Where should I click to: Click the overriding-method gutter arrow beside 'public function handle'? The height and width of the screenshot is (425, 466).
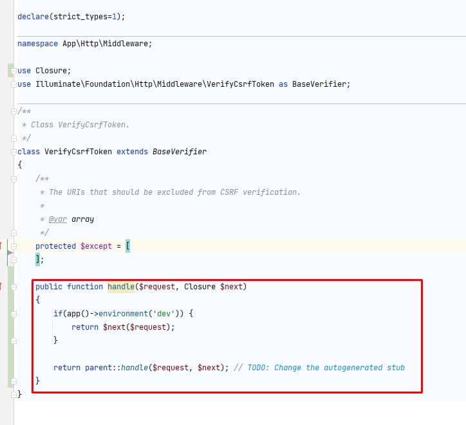(1, 286)
